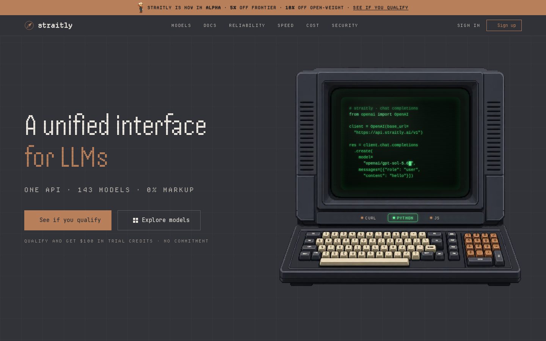Screen dimensions: 546x341
Task: Switch code sample to JS tab
Action: pos(435,218)
